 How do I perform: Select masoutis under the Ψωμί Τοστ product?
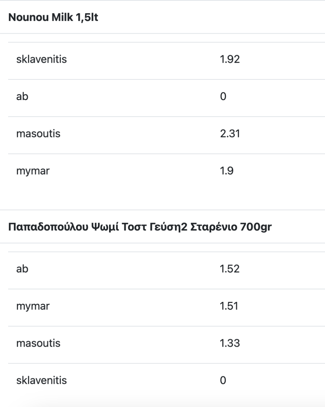click(x=38, y=343)
